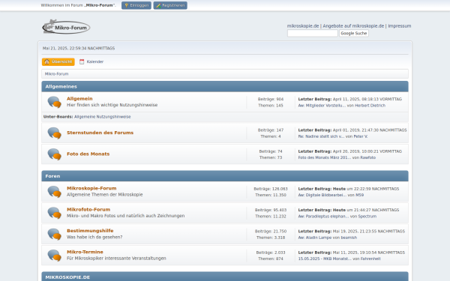This screenshot has width=450, height=281.
Task: Focus the Google search input field
Action: tap(313, 33)
